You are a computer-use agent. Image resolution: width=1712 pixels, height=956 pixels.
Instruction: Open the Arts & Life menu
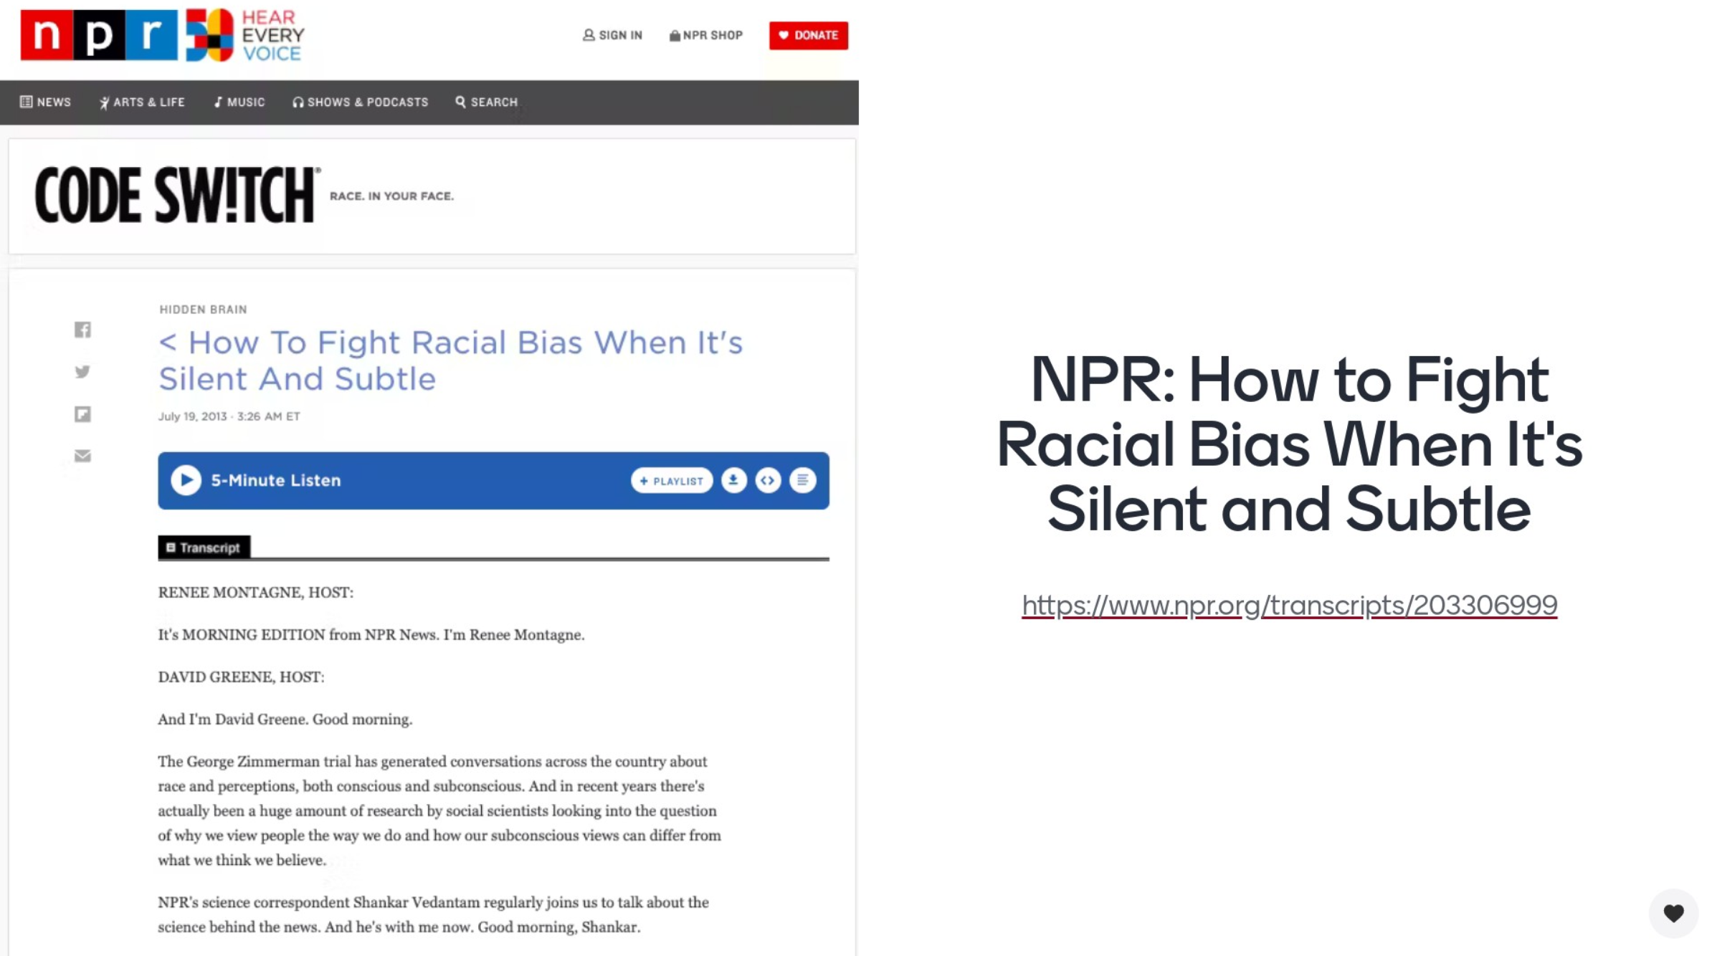tap(142, 102)
